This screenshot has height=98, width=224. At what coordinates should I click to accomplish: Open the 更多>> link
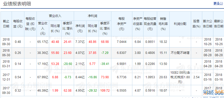(x=218, y=4)
